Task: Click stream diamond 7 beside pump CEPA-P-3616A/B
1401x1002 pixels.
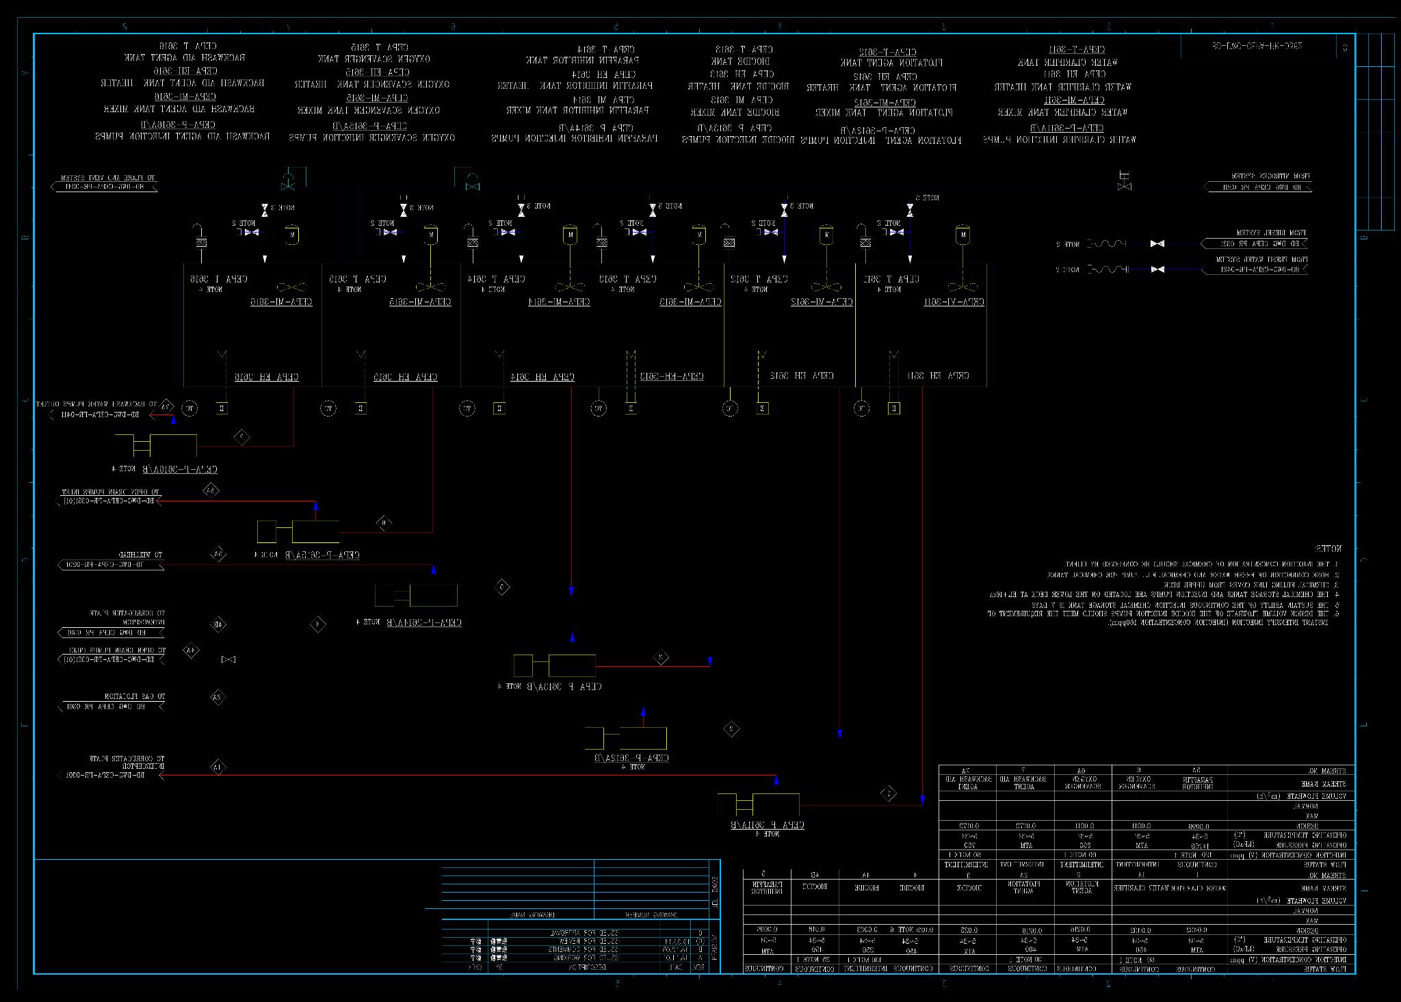Action: click(x=241, y=437)
